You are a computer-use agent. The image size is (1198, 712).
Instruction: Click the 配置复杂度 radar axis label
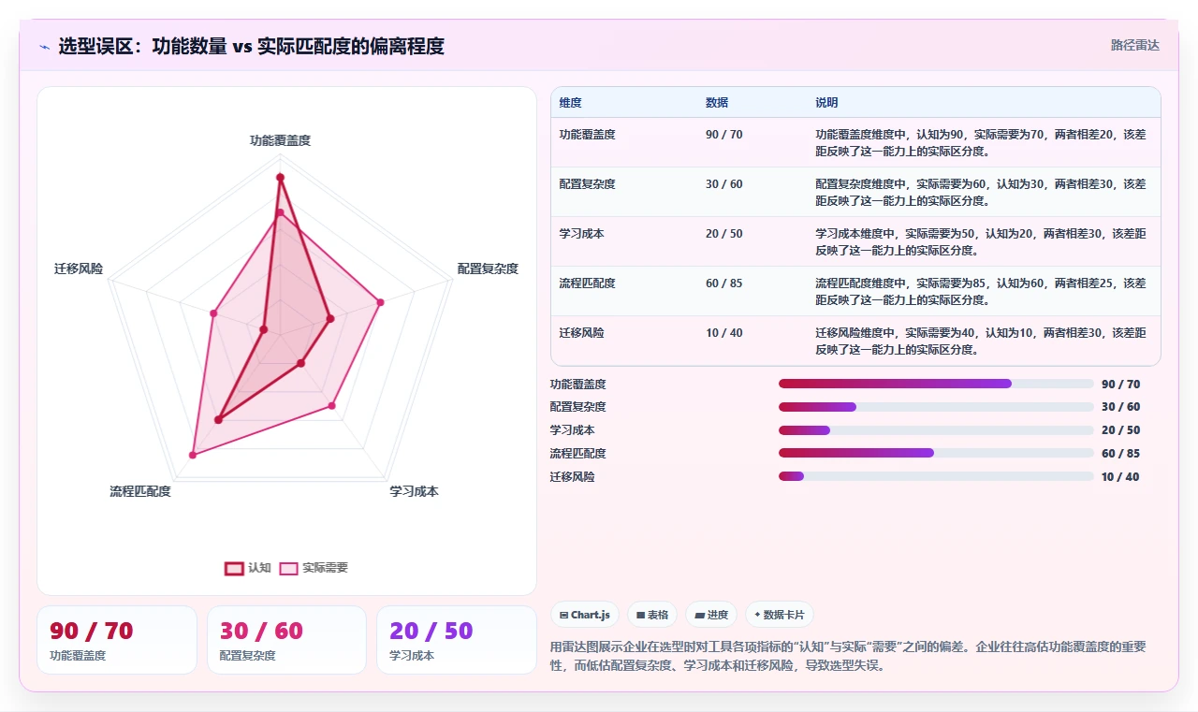point(488,269)
